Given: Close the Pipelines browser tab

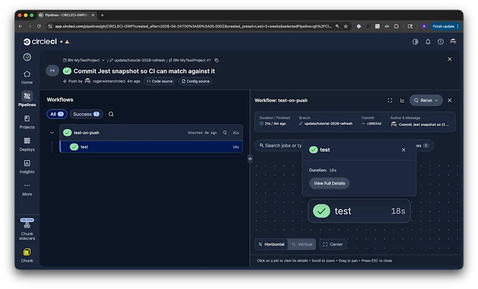Looking at the screenshot, I should pyautogui.click(x=93, y=15).
